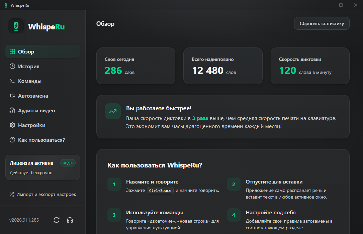Viewport: 363px width, 234px height.
Task: Click the green 3 раза text
Action: tap(200, 118)
